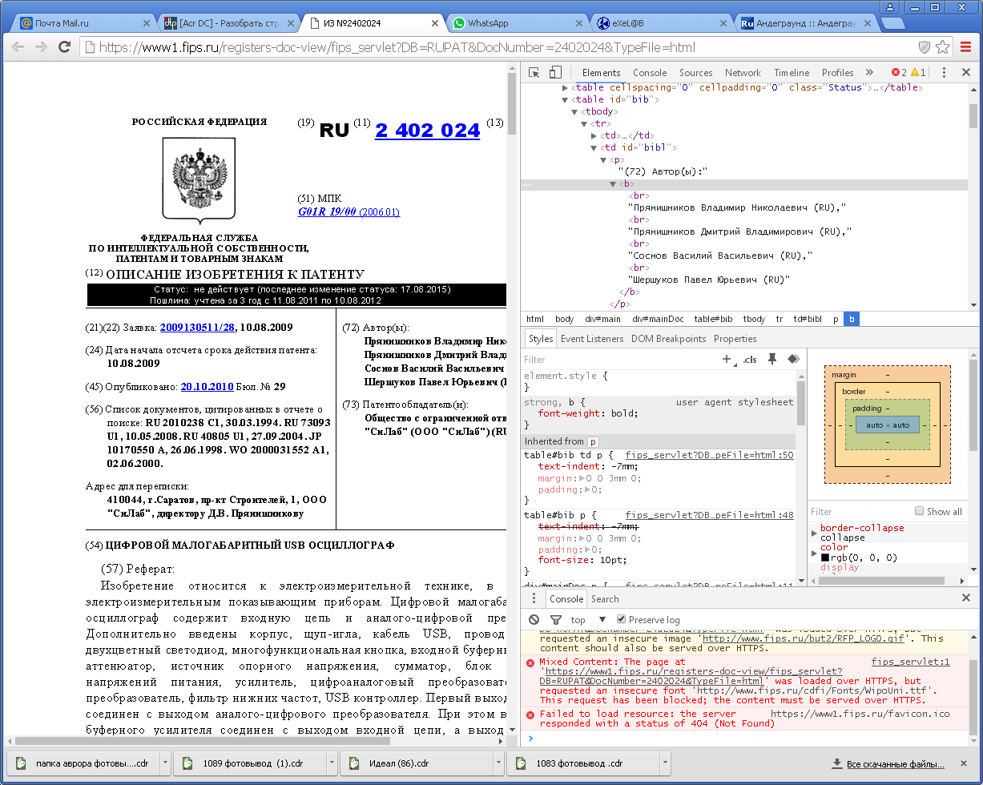Click the shield icon in address bar
Viewport: 983px width, 785px height.
point(924,47)
